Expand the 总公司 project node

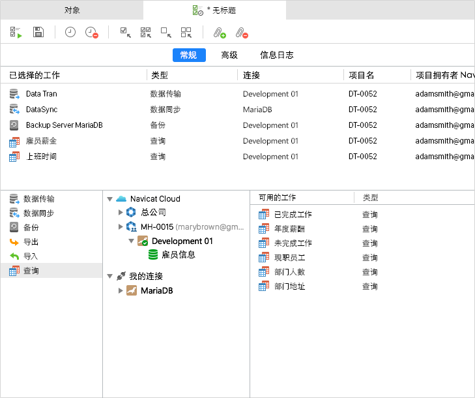click(121, 212)
